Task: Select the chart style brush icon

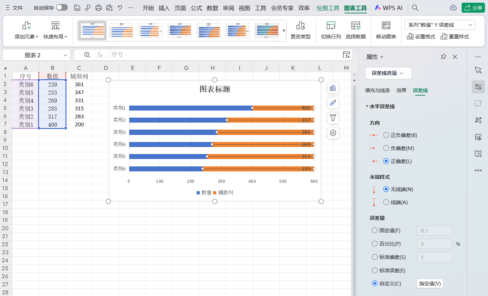Action: tap(333, 103)
